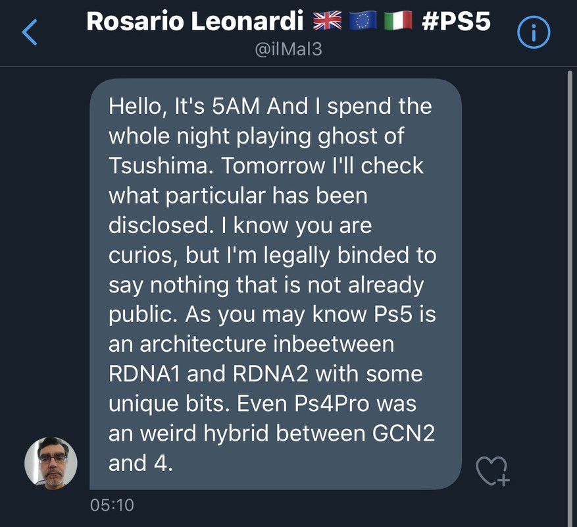Screen dimensions: 577x527
Task: Click the final line reading and 4.
Action: (x=141, y=463)
